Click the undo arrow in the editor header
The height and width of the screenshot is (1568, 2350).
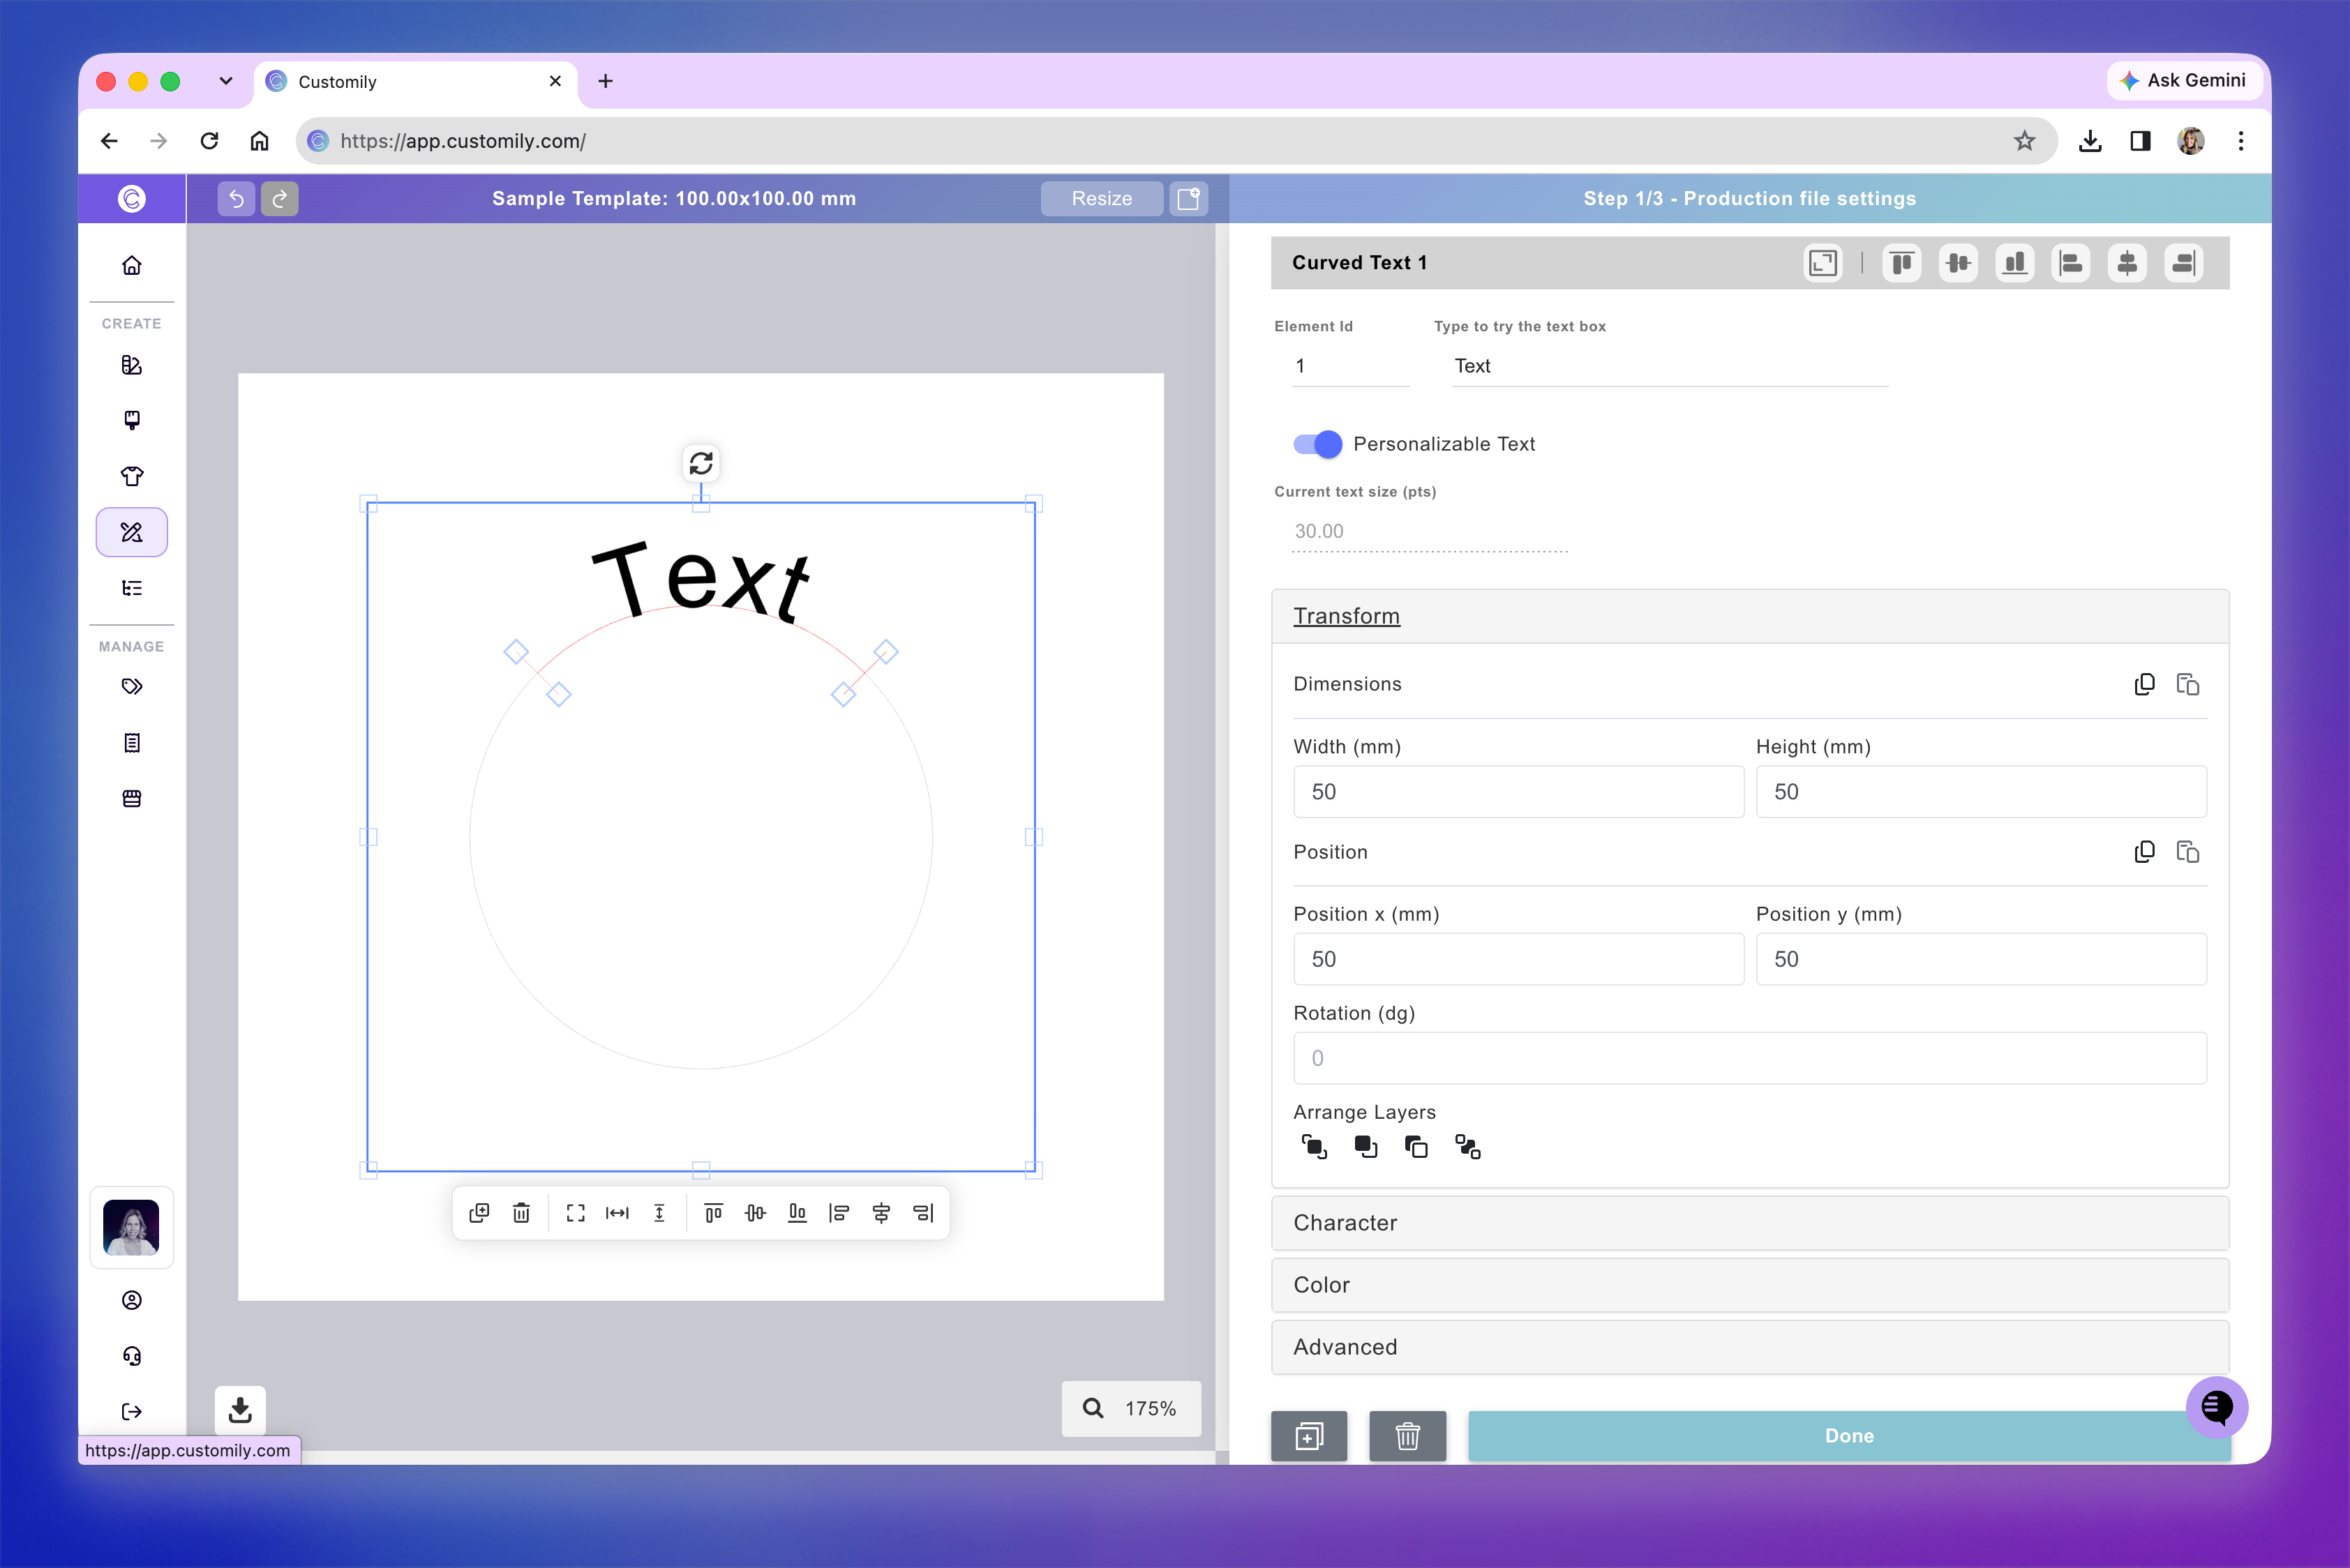tap(236, 198)
